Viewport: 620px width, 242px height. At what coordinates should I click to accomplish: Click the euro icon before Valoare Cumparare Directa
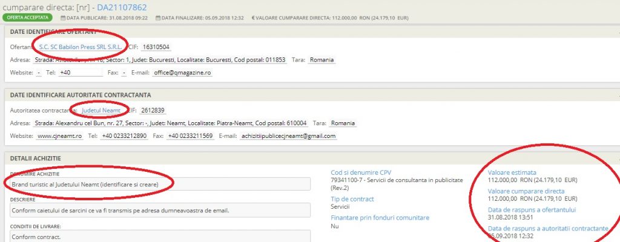(252, 18)
